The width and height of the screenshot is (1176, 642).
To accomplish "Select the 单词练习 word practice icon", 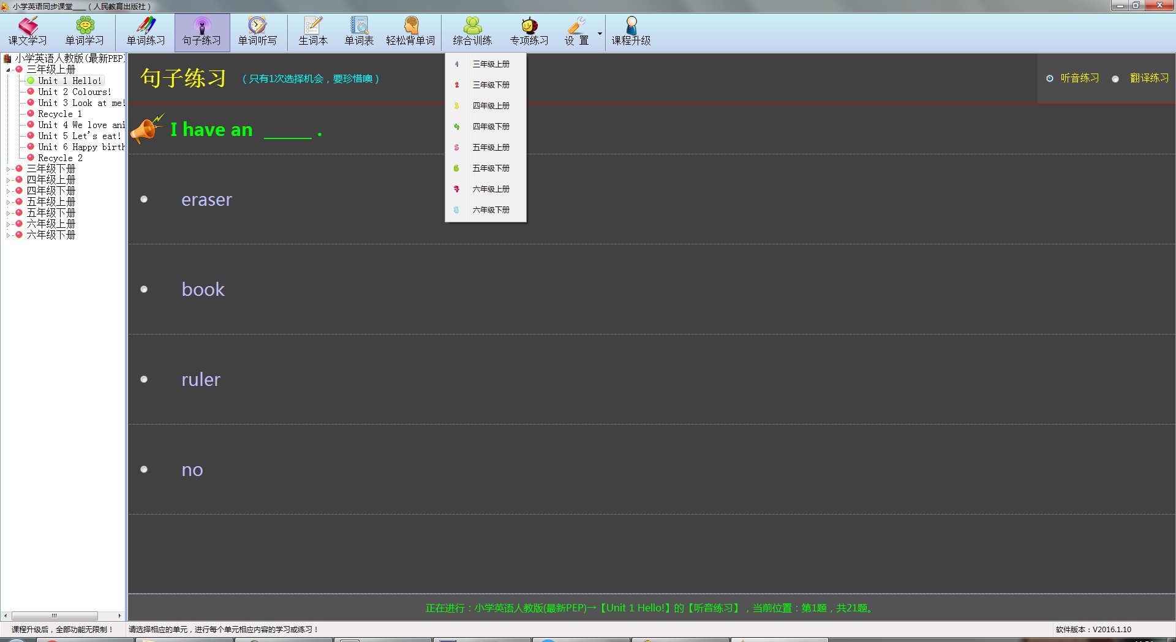I will pos(146,32).
